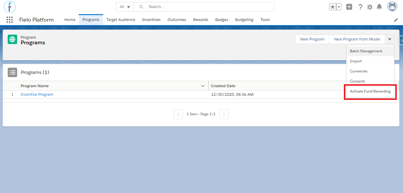Choose Activate Fund Rewarding menu item
This screenshot has height=193, width=403.
tap(370, 91)
